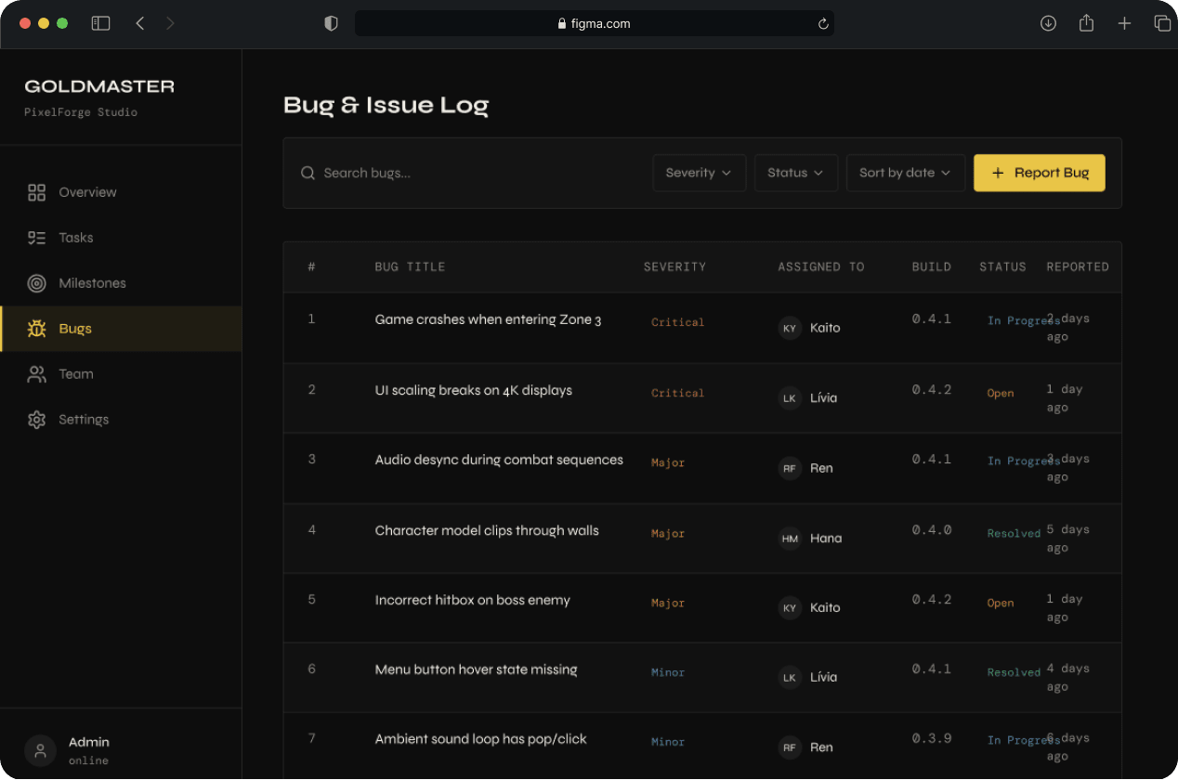Open the Tasks list icon

(x=37, y=237)
